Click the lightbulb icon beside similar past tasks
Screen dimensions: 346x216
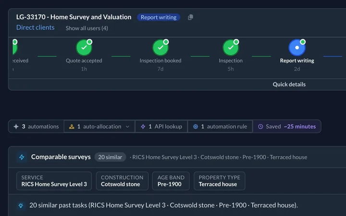(21, 205)
